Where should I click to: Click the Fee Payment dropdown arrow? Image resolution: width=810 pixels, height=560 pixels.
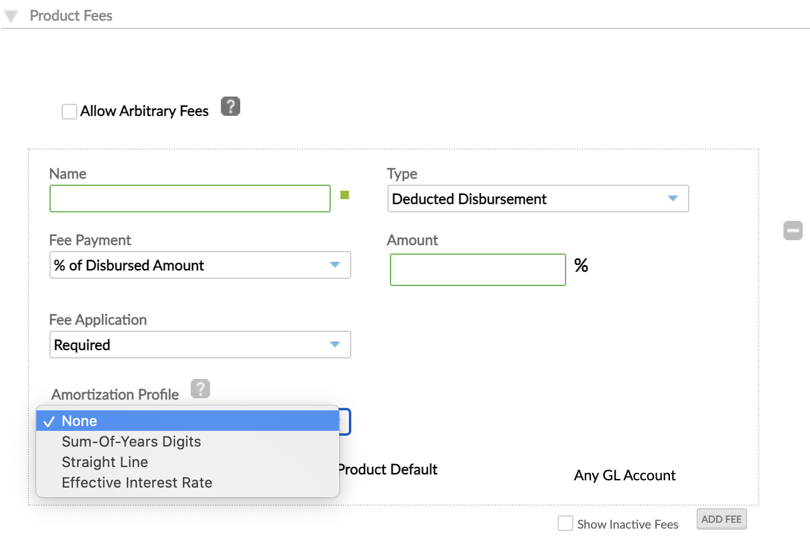[335, 265]
